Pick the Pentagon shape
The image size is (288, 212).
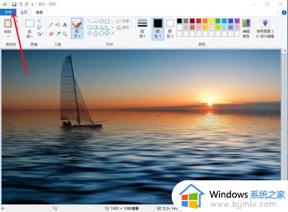pyautogui.click(x=96, y=33)
